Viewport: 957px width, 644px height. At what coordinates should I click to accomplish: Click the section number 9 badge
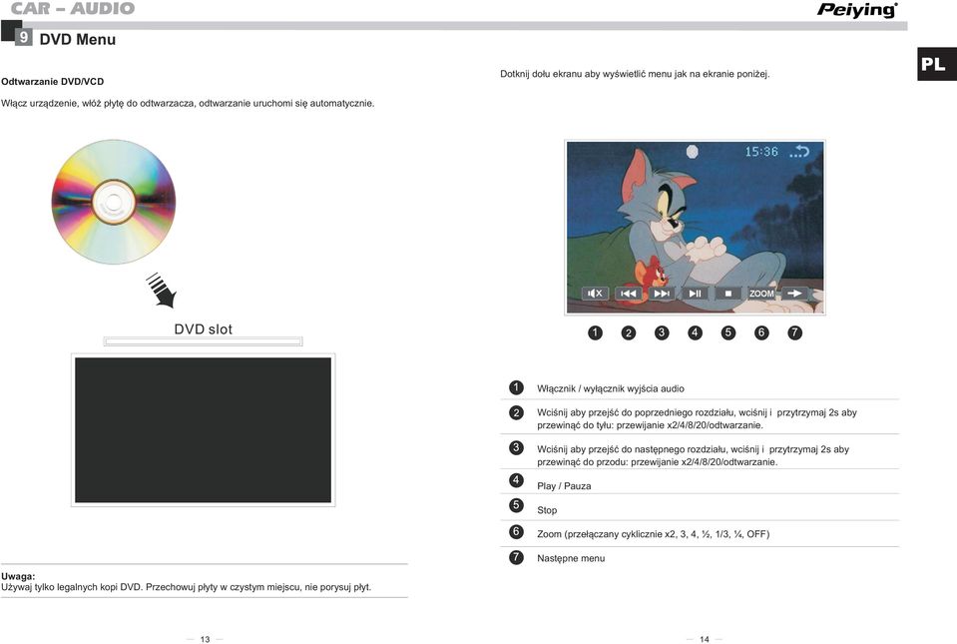pos(23,37)
